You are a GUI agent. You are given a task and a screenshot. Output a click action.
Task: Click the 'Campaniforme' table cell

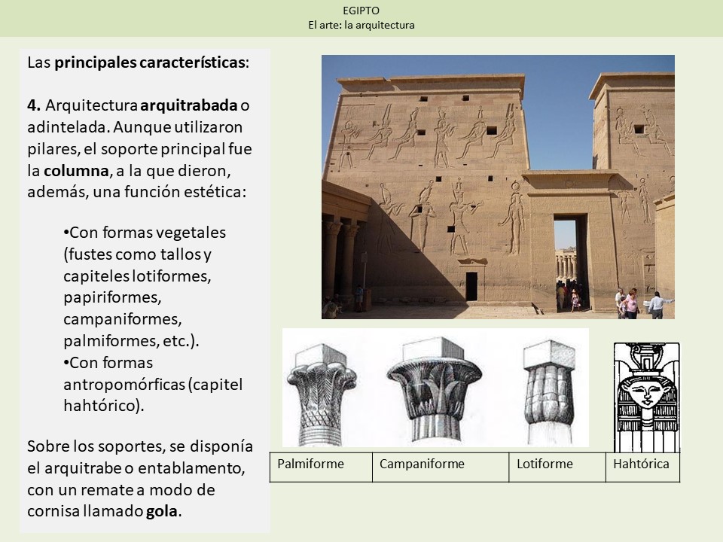pyautogui.click(x=441, y=467)
